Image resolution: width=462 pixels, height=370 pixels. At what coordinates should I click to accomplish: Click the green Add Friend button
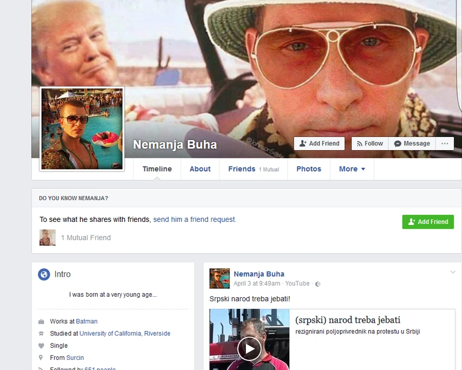pos(428,222)
